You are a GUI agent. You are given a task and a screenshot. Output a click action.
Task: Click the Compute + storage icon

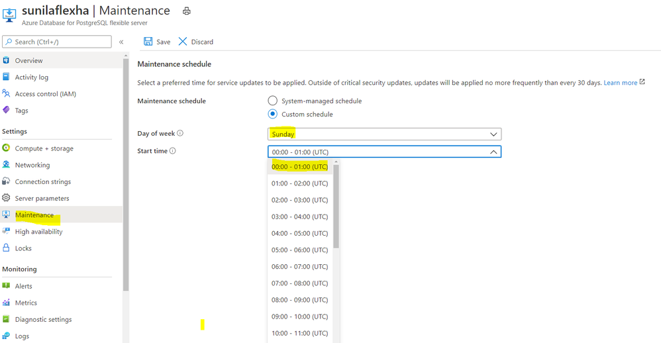coord(6,148)
